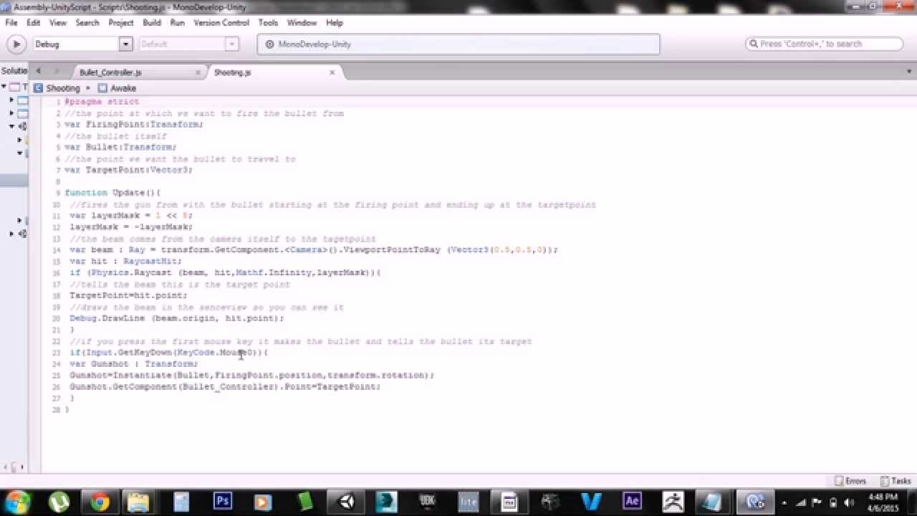The height and width of the screenshot is (516, 917).
Task: Click the MonoDevelop-Unity status field
Action: (x=458, y=44)
